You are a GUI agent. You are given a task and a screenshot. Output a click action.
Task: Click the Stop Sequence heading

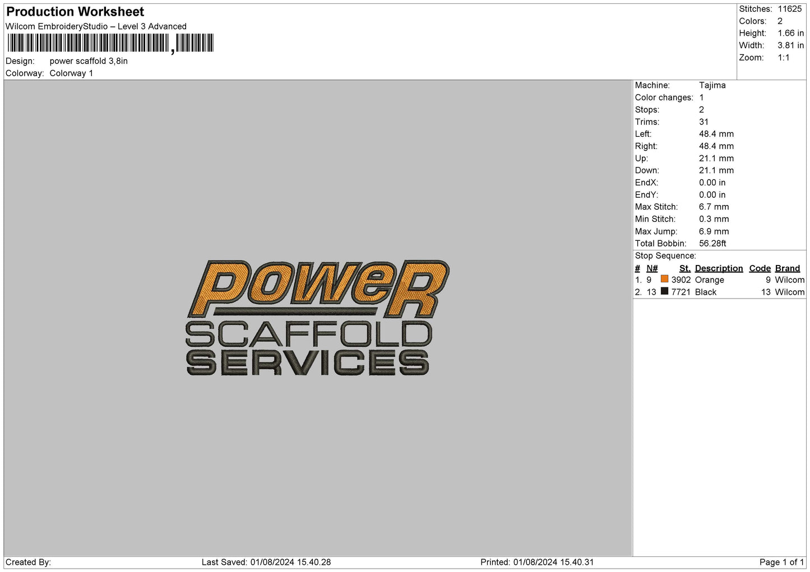click(665, 256)
